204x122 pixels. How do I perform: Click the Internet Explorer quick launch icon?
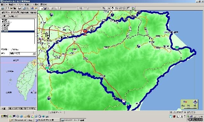pos(21,116)
